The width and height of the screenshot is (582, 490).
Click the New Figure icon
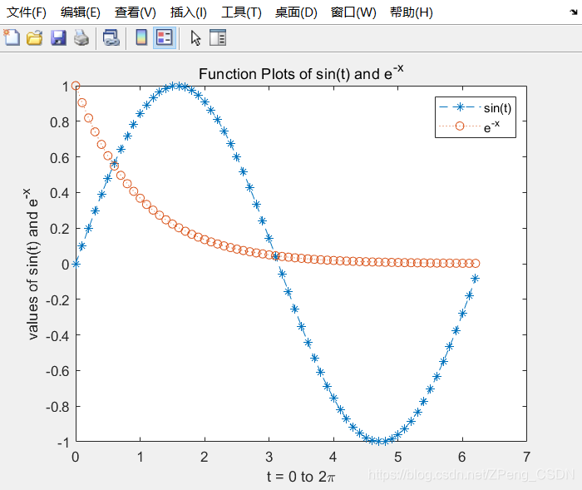pos(12,38)
